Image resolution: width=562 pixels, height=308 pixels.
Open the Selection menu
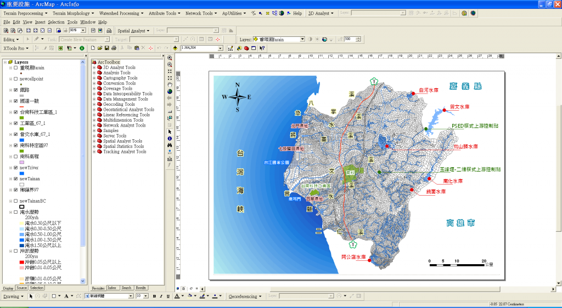coord(56,22)
